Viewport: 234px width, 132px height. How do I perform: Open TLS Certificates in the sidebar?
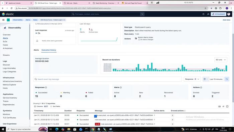point(9,118)
